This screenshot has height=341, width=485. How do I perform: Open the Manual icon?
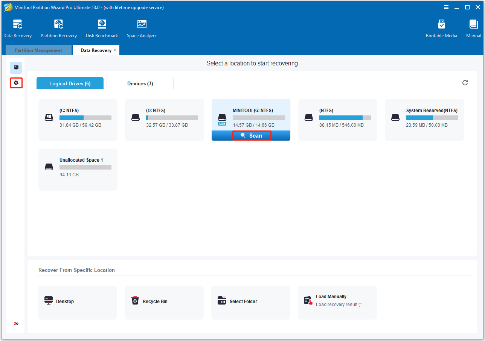(x=473, y=29)
